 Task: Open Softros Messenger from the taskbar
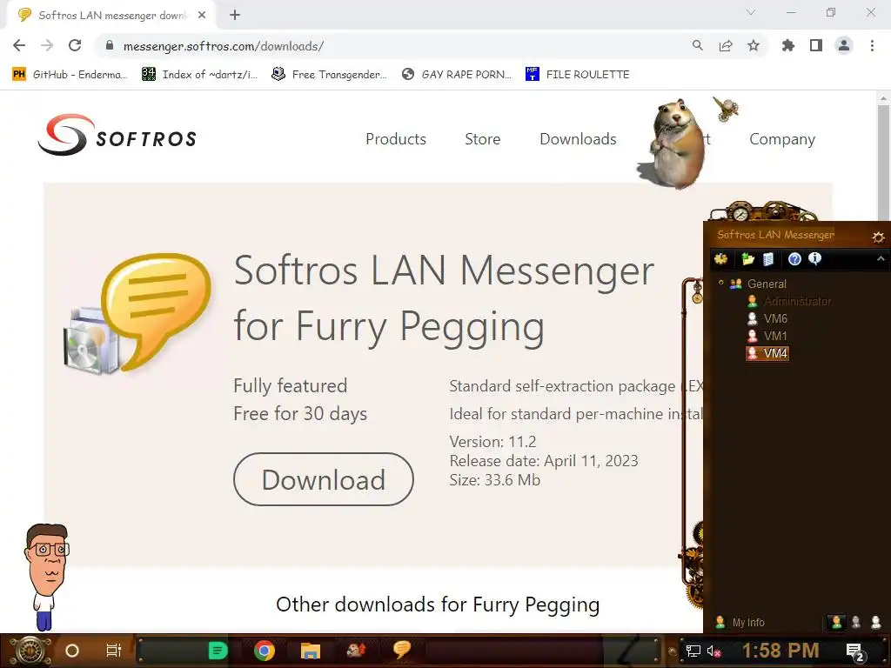point(402,649)
